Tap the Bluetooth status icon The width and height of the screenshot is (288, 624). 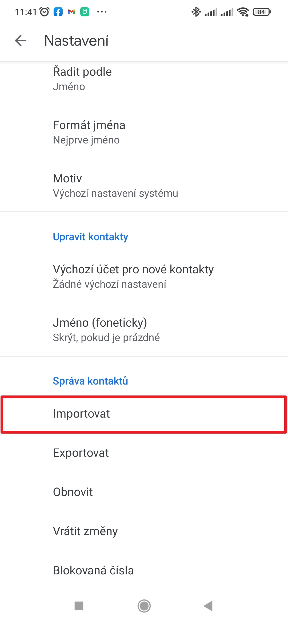point(196,12)
